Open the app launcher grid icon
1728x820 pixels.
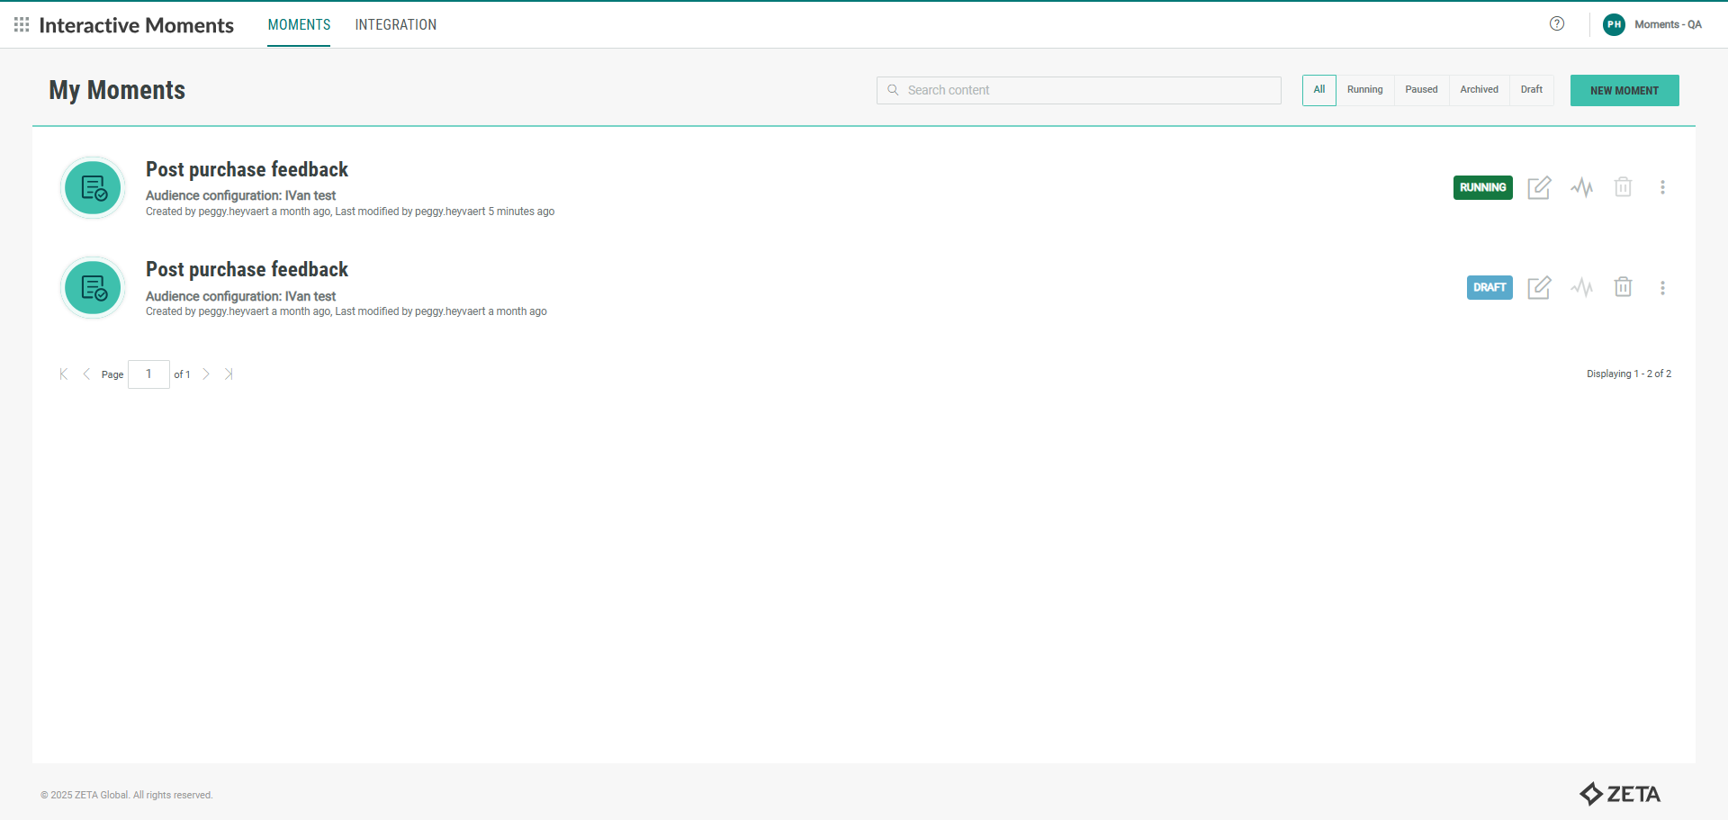[22, 24]
